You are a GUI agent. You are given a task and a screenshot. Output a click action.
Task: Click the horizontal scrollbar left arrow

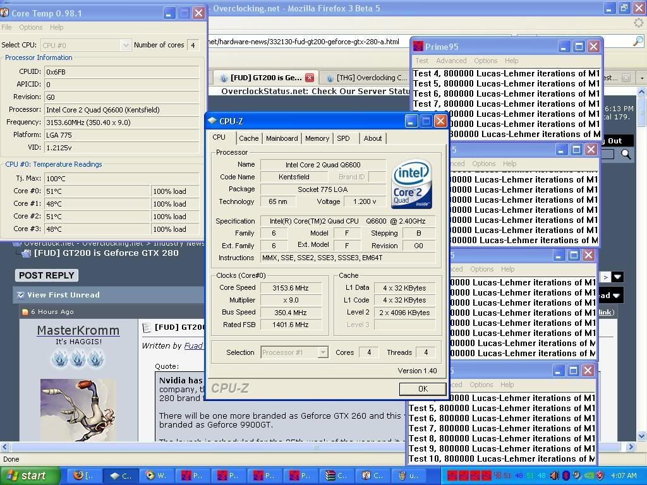coord(4,446)
